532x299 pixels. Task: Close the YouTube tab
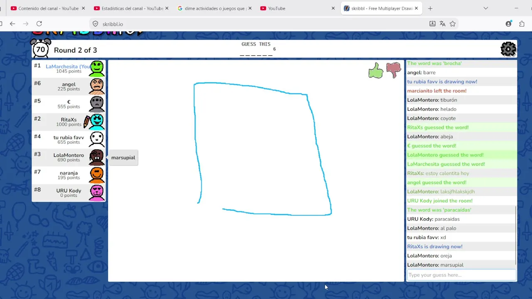[333, 8]
